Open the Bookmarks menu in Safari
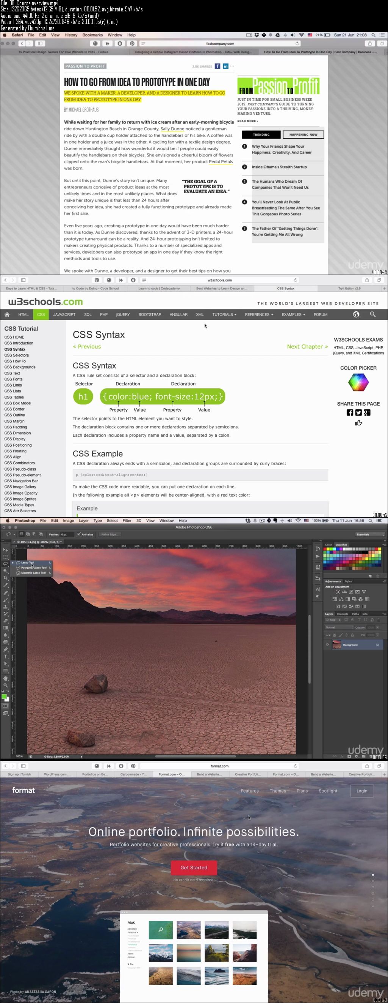The width and height of the screenshot is (388, 1003). [92, 35]
